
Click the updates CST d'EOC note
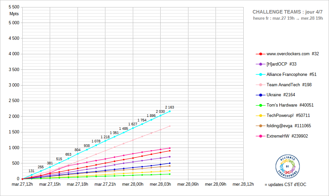tap(285, 185)
